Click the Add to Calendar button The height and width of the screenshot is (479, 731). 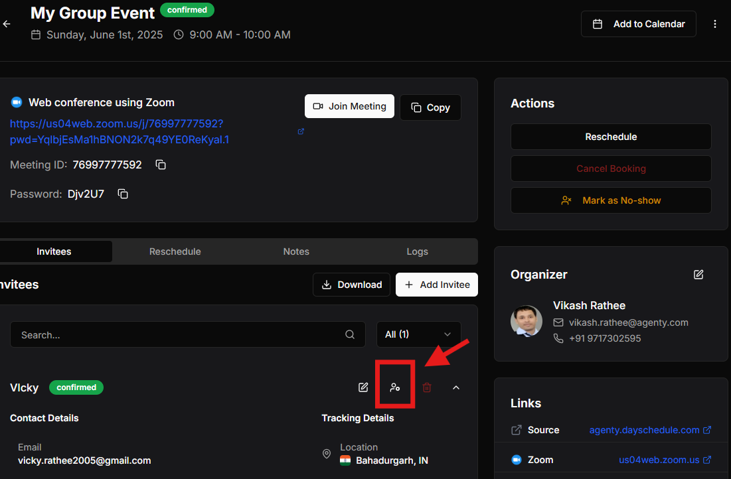pyautogui.click(x=638, y=24)
